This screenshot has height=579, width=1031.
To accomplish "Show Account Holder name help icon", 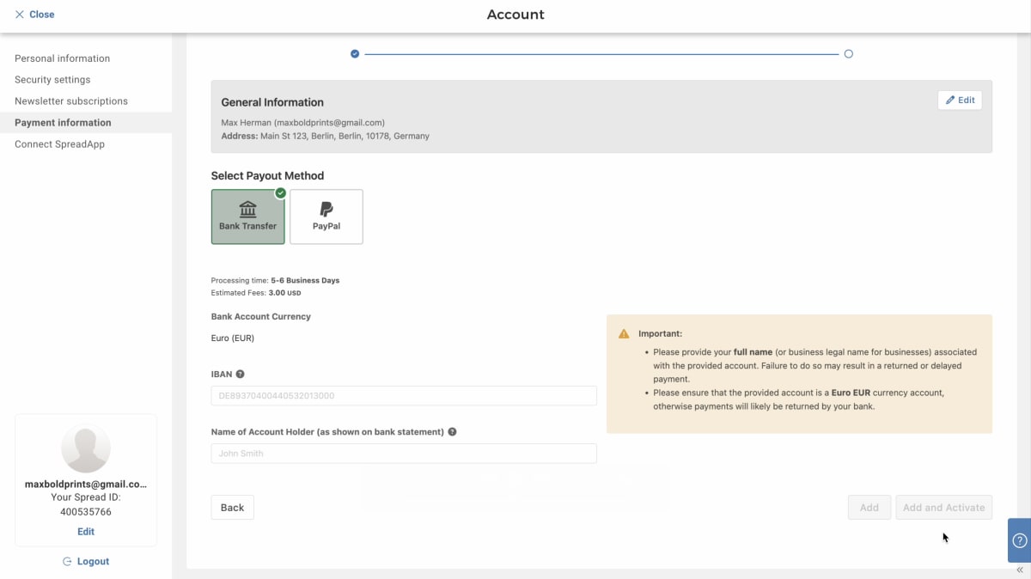I will (452, 432).
